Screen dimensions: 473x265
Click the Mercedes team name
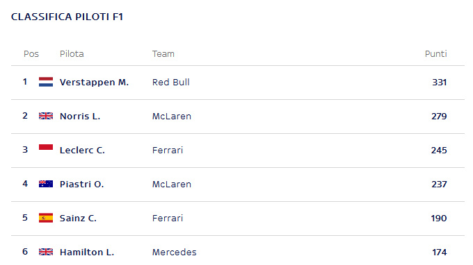click(x=174, y=252)
